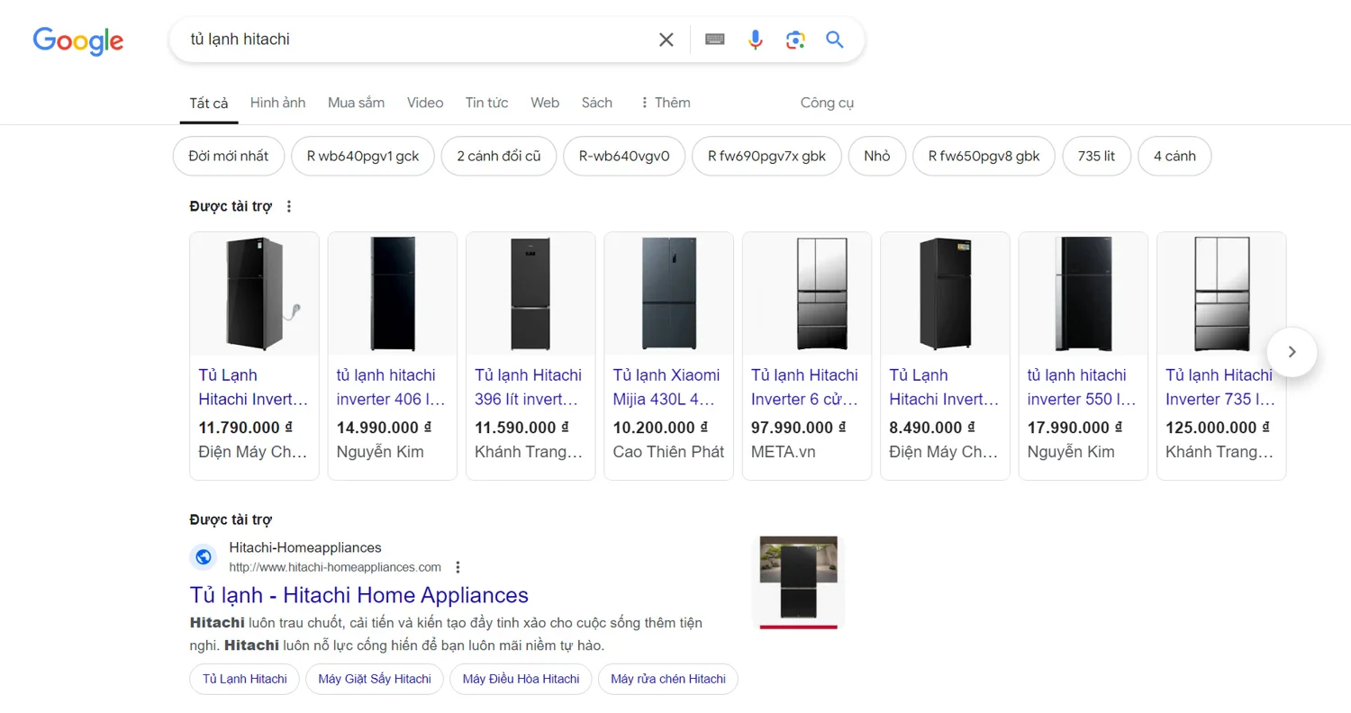Apply the Nhỏ filter chip
Viewport: 1351px width, 713px height.
click(877, 156)
